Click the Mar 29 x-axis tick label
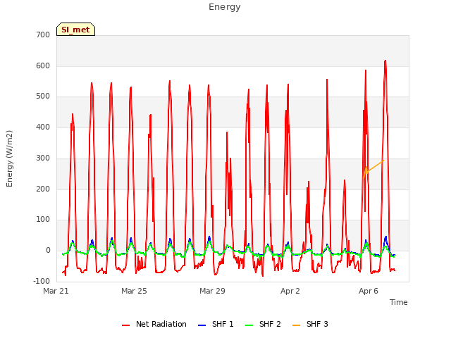Viewport: 451px width, 338px height. click(x=212, y=291)
